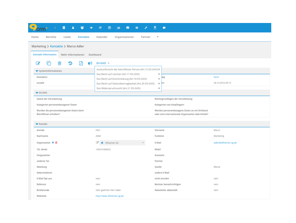Expand Das Recht auf Löschen (Art.17) submenu
Viewport: 296px width, 223px height.
click(x=128, y=74)
